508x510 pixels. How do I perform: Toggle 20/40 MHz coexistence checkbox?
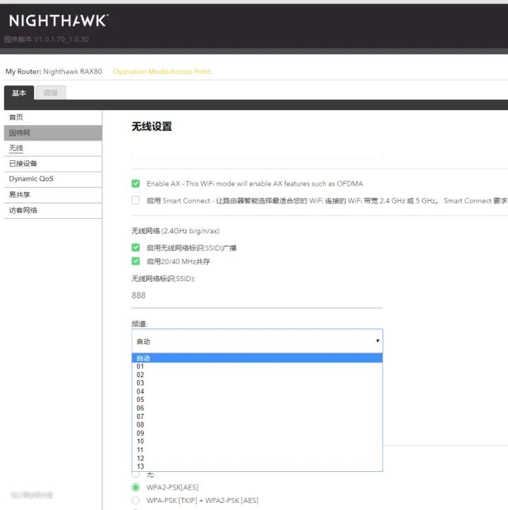(135, 261)
